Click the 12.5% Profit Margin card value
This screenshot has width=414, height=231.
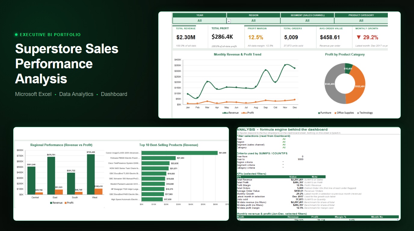255,37
